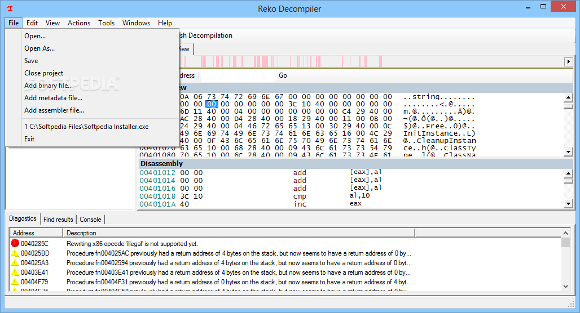Click the memory view scroll up arrow
This screenshot has height=313, width=580.
coord(569,97)
